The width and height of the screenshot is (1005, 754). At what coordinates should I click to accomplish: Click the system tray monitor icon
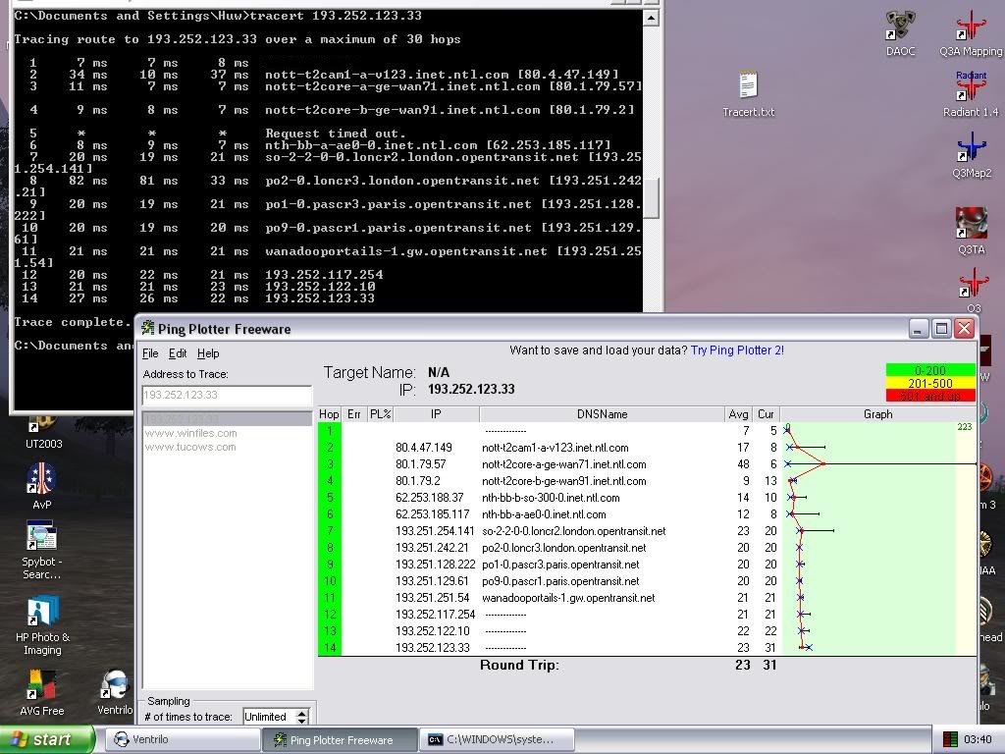(950, 739)
